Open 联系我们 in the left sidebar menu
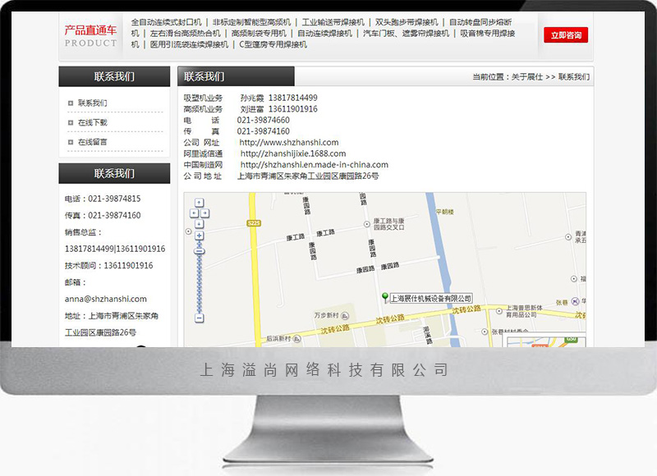The image size is (657, 476). coord(92,103)
